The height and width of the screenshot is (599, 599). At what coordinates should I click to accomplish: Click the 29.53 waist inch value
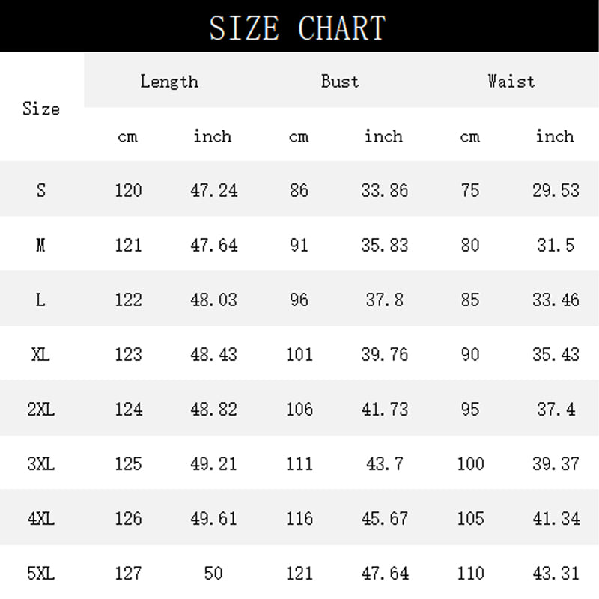556,190
